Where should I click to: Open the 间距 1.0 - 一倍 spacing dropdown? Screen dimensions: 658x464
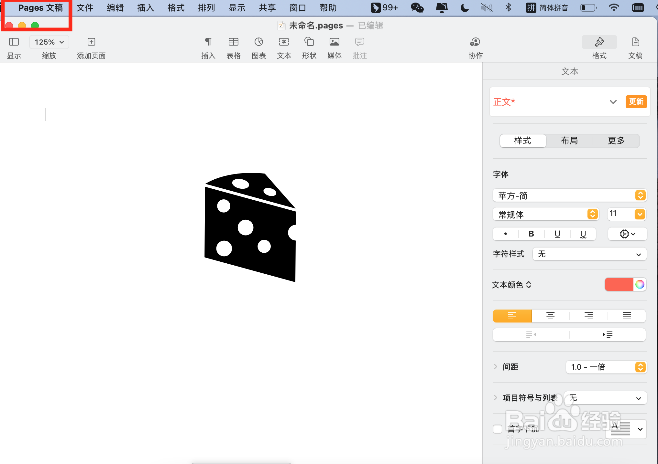pos(606,367)
